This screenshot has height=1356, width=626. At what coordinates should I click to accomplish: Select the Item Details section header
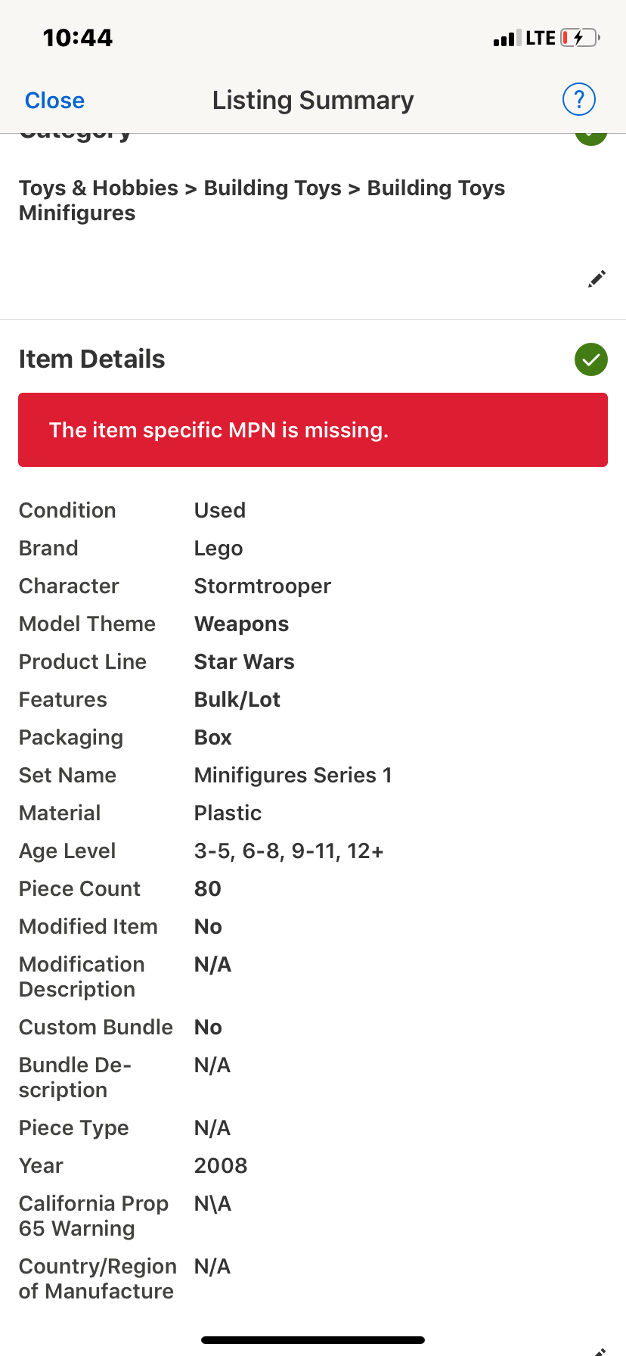click(x=91, y=359)
